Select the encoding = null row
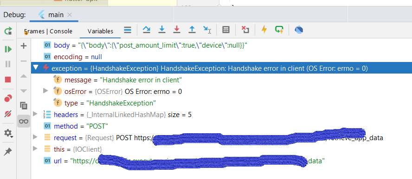 tap(221, 56)
